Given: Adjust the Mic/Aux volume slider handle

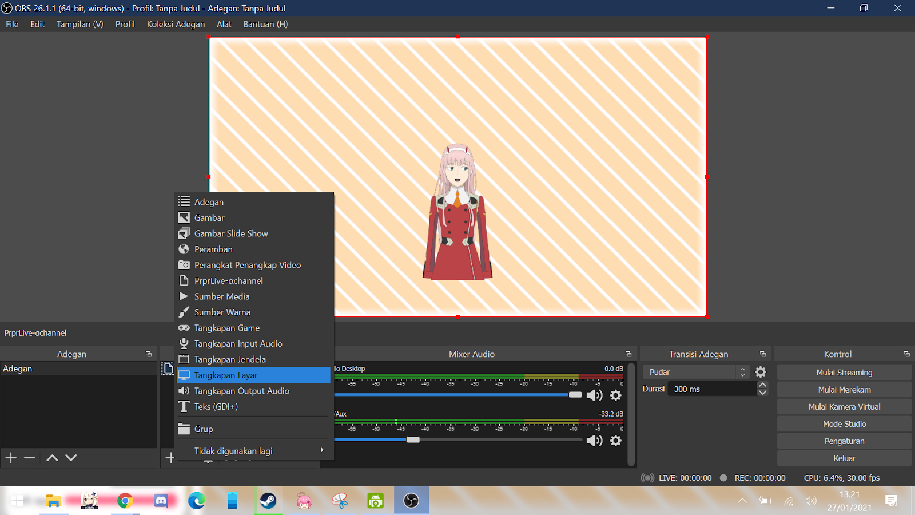Looking at the screenshot, I should click(413, 440).
